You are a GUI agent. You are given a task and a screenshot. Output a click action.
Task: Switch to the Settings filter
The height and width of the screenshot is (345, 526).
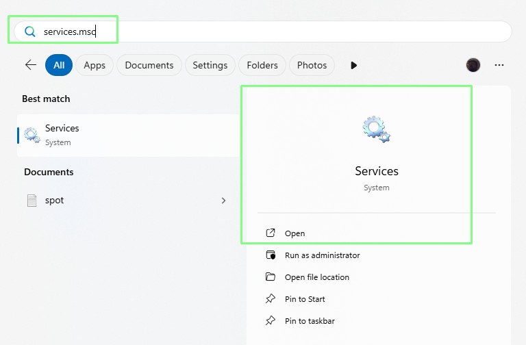[210, 65]
